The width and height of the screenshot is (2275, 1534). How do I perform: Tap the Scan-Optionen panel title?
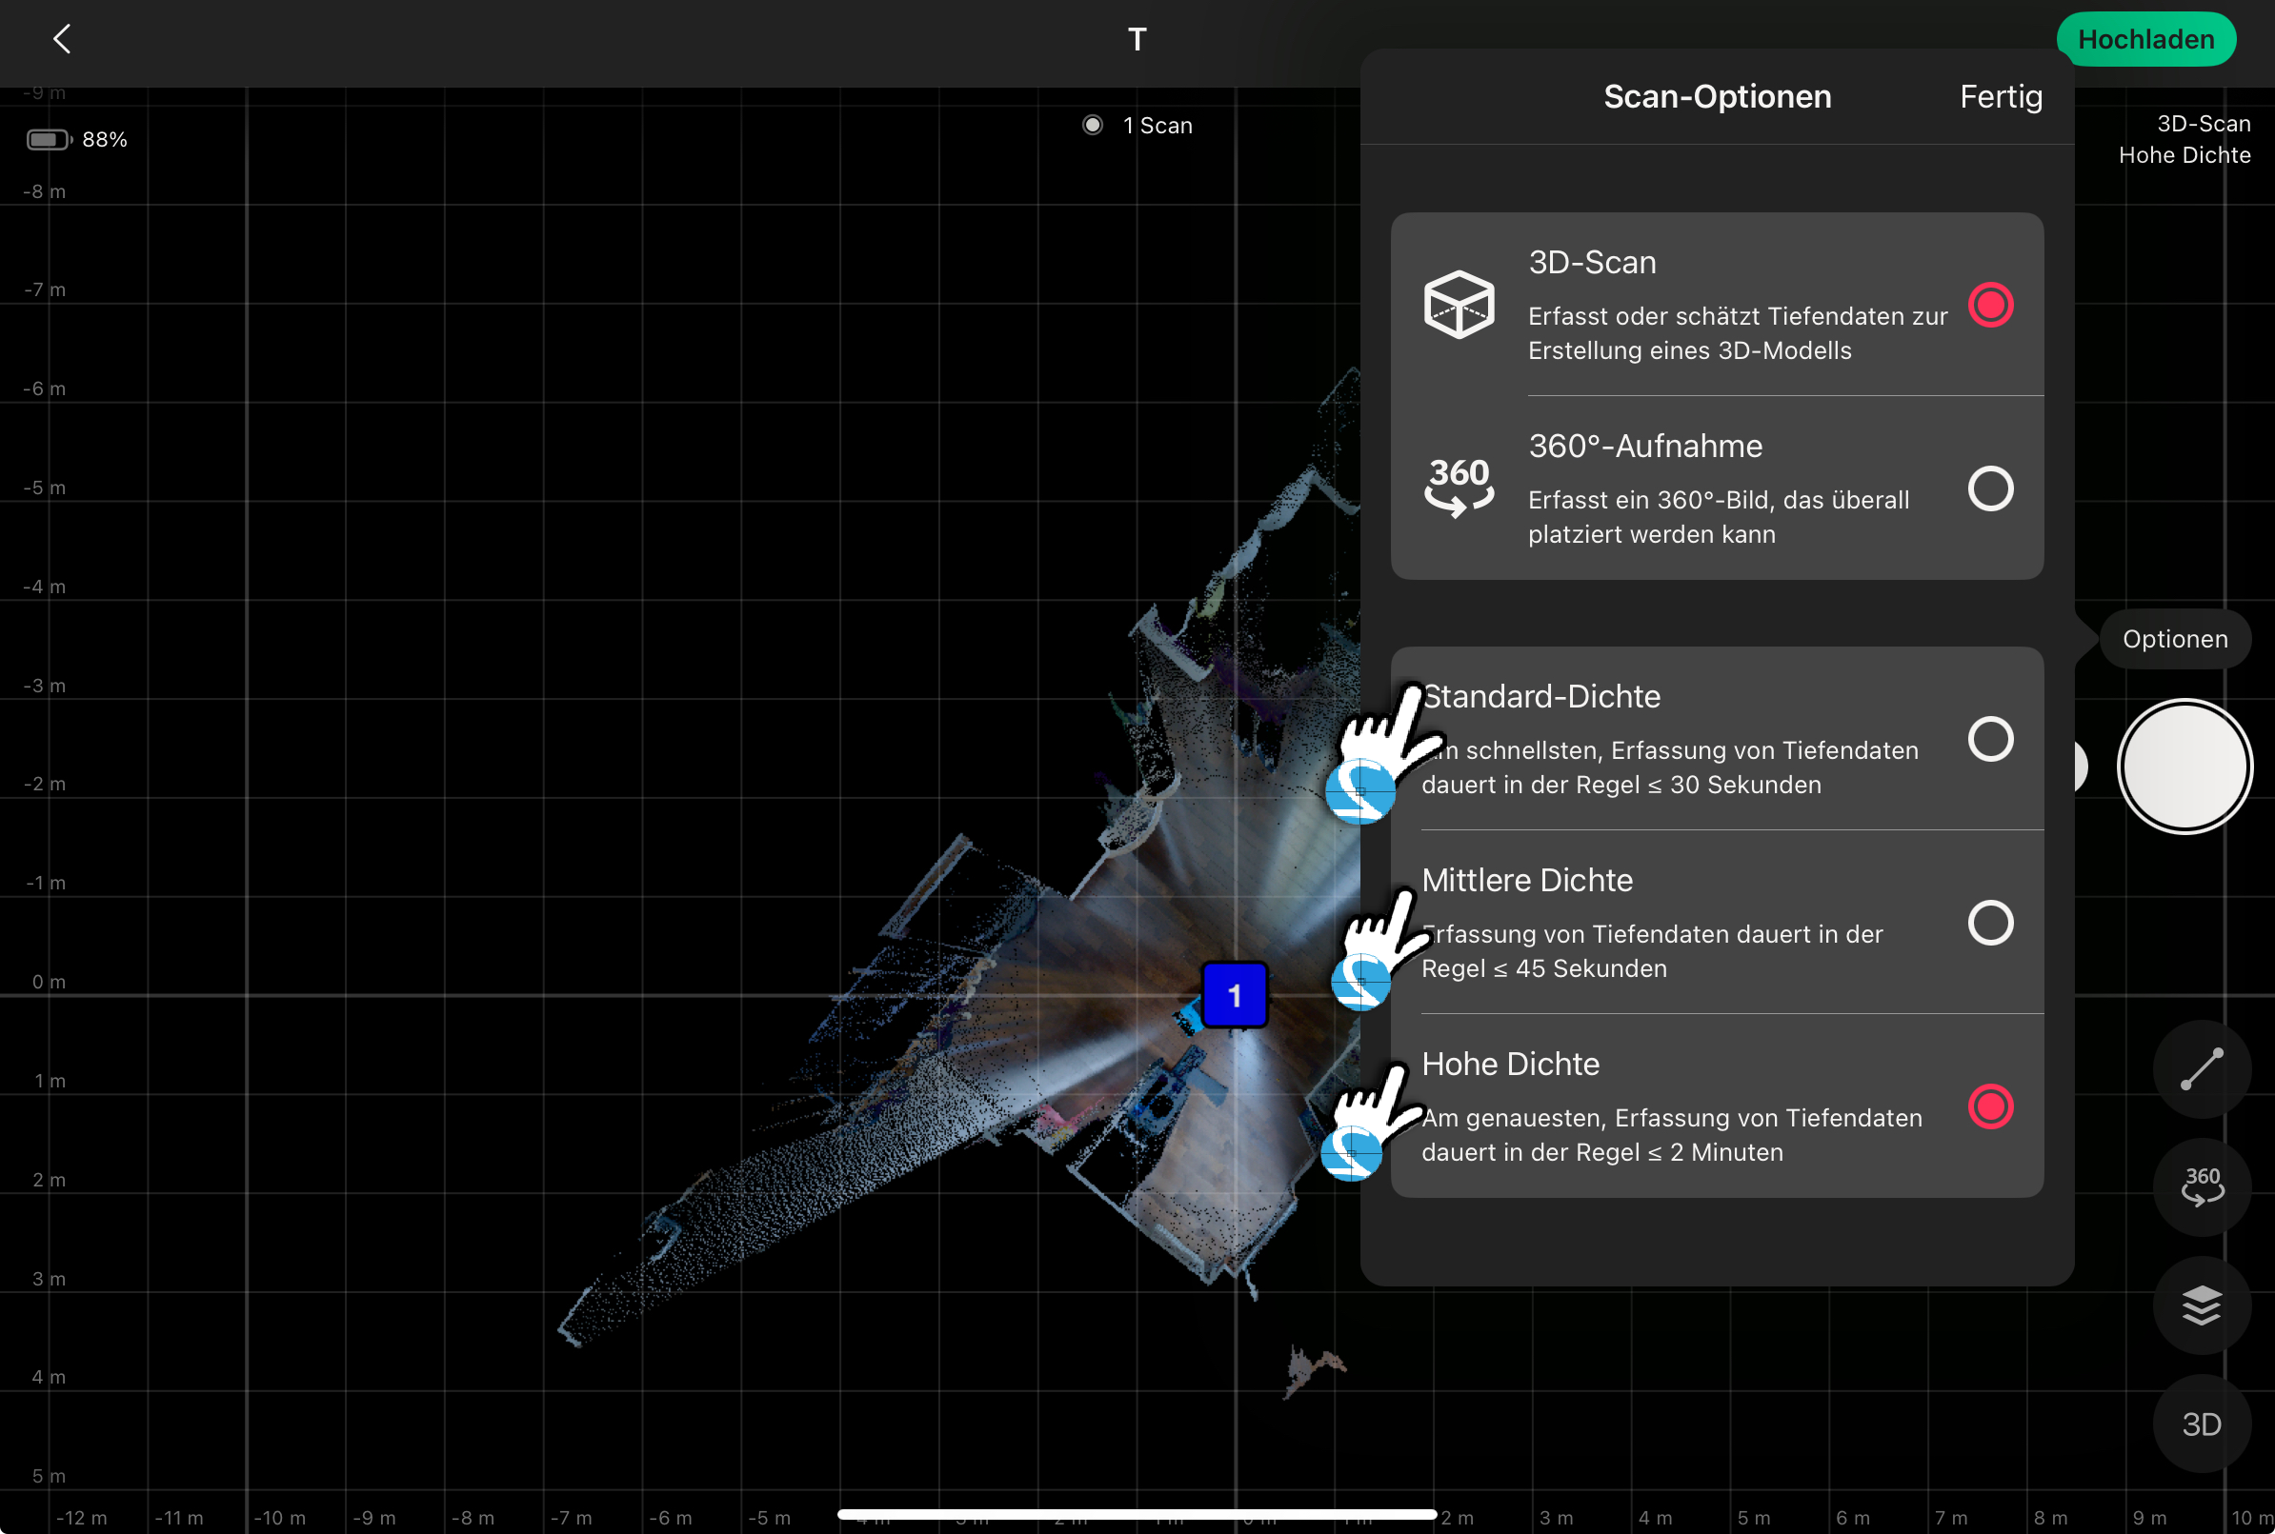[1717, 97]
